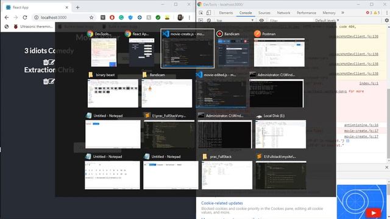This screenshot has height=219, width=390.
Task: Click the red error count in DevTools
Action: [x=369, y=13]
